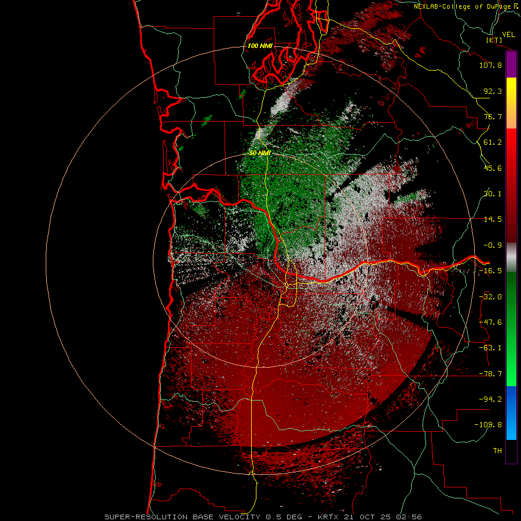Pick the blue segment of the color bar
The width and height of the screenshot is (521, 521).
click(511, 413)
